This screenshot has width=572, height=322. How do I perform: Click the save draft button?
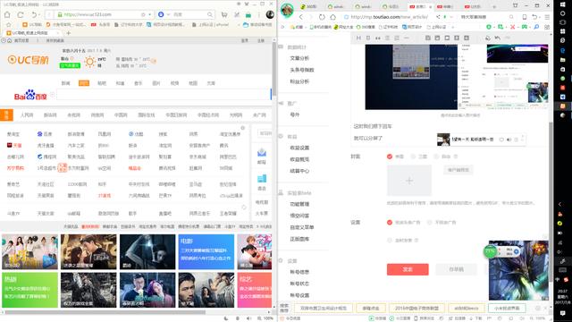456,269
